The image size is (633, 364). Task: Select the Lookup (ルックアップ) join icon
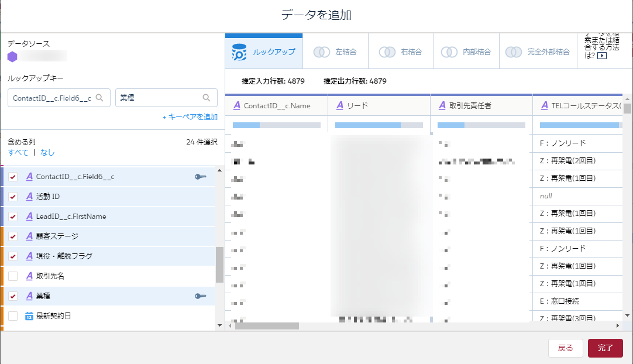click(x=239, y=52)
